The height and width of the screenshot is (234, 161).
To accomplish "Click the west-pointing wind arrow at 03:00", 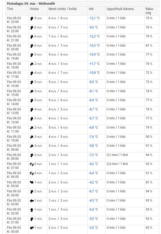I will [31, 201].
